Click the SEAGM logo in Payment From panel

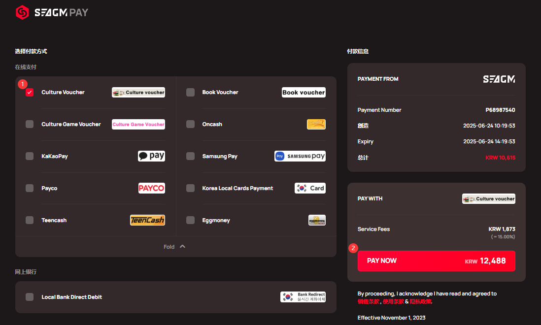499,79
